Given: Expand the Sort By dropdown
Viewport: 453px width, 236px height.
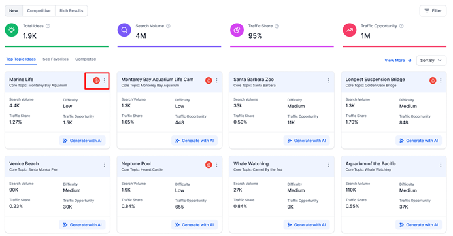Looking at the screenshot, I should click(x=431, y=61).
